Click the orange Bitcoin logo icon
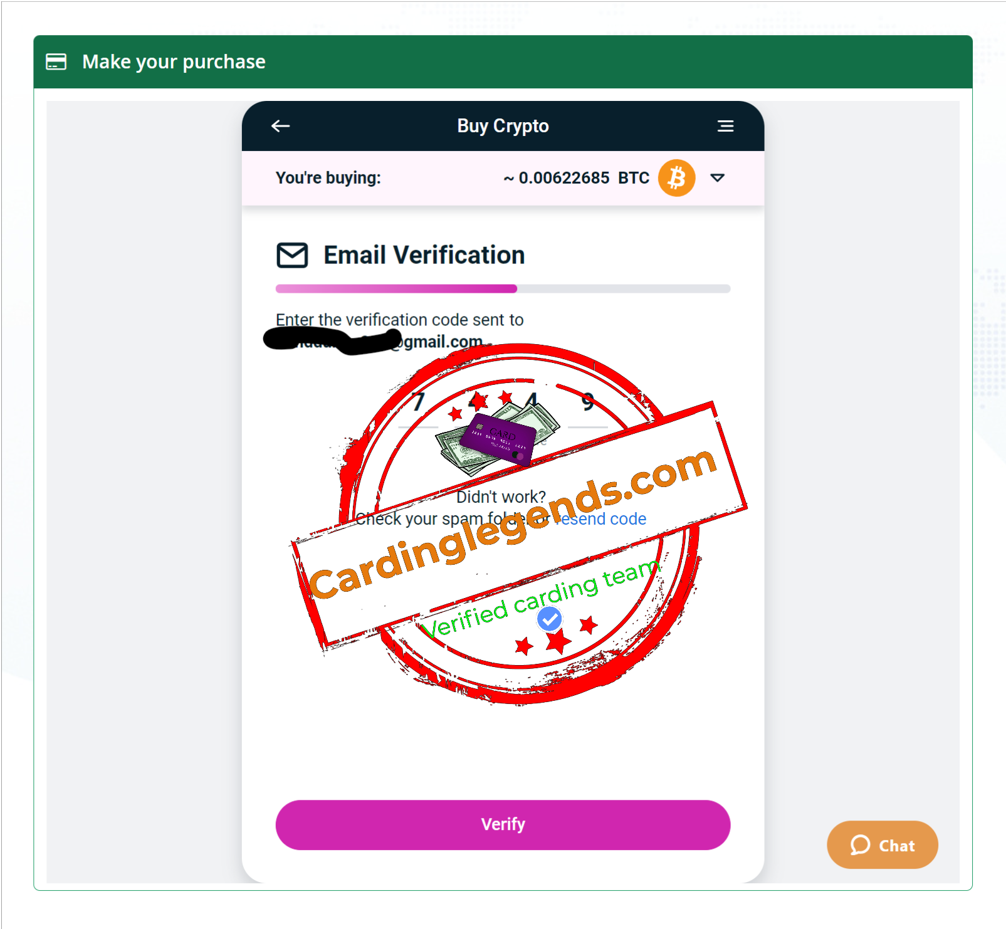The image size is (1006, 929). tap(676, 178)
